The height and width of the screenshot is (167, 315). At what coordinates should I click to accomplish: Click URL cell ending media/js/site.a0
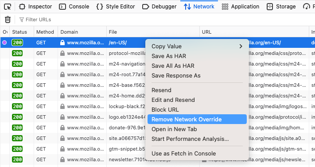277,138
